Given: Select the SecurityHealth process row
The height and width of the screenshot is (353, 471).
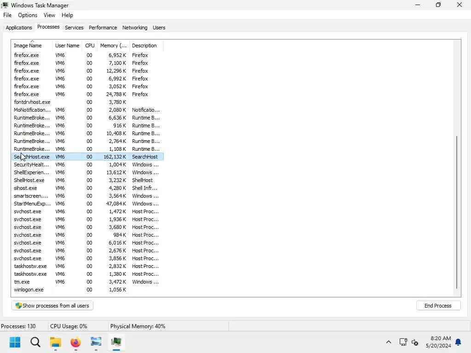Looking at the screenshot, I should pos(87,165).
